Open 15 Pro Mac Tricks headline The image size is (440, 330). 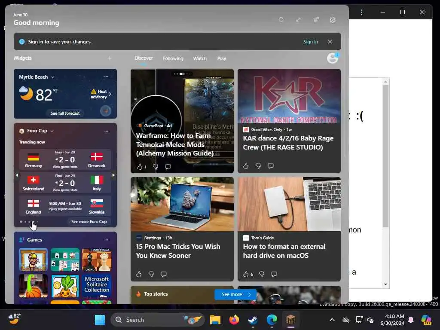tap(178, 251)
